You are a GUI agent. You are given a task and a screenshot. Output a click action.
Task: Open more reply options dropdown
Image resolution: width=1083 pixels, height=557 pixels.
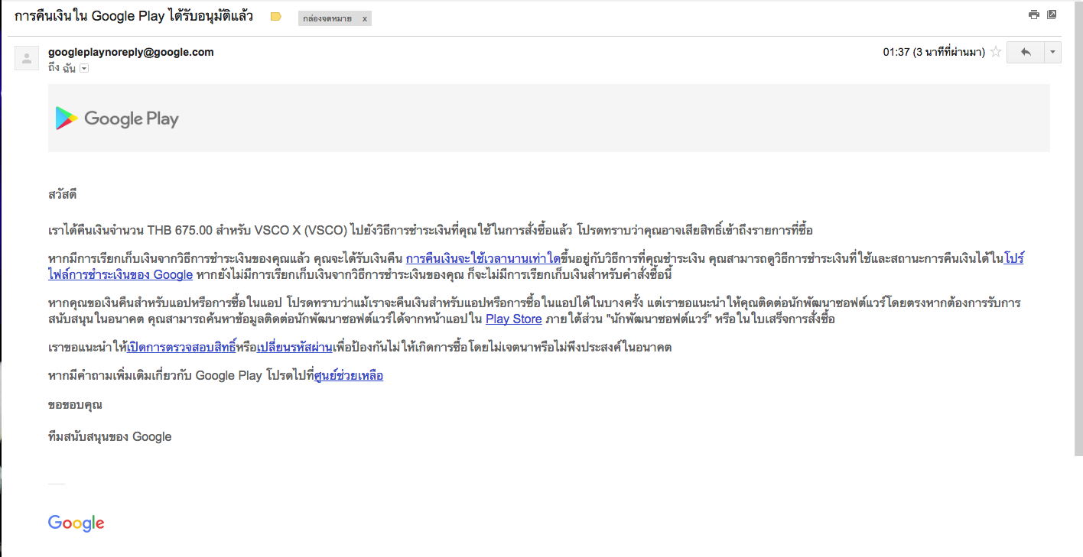coord(1053,52)
